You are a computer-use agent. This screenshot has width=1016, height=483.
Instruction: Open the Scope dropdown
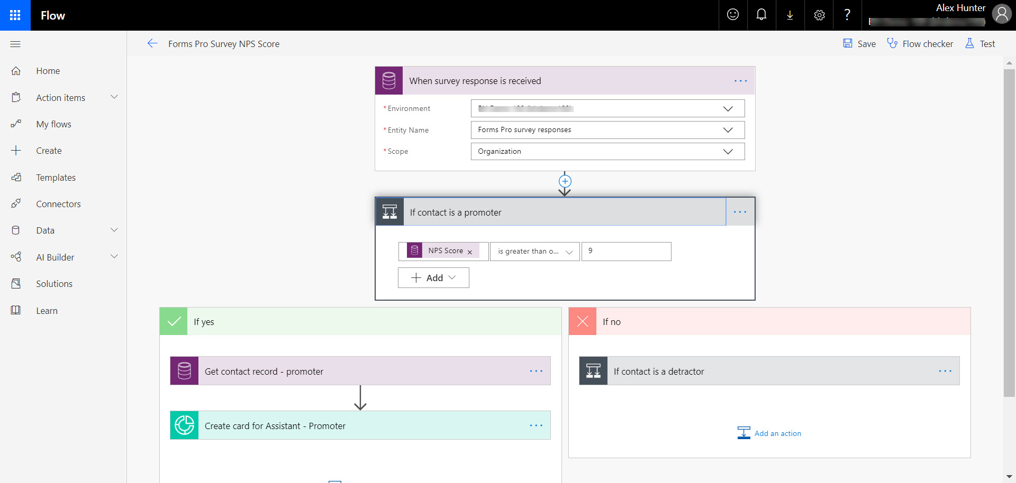coord(607,151)
